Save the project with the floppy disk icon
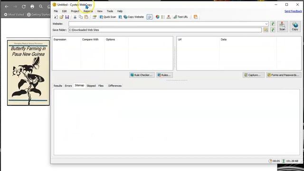This screenshot has height=171, width=304. (x=67, y=17)
